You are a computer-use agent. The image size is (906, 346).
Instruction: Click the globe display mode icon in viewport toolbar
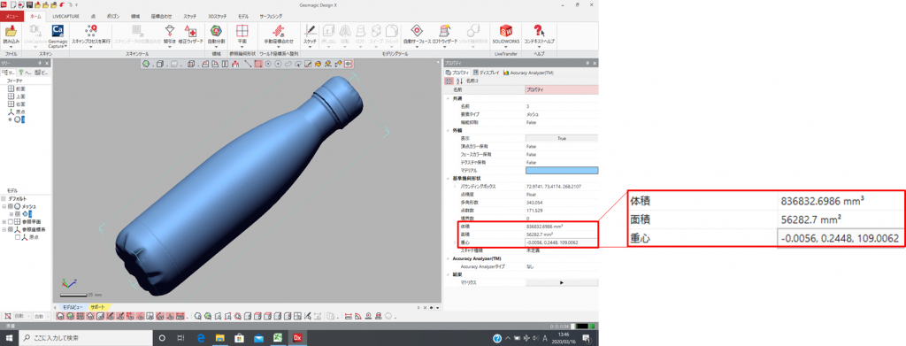(146, 64)
